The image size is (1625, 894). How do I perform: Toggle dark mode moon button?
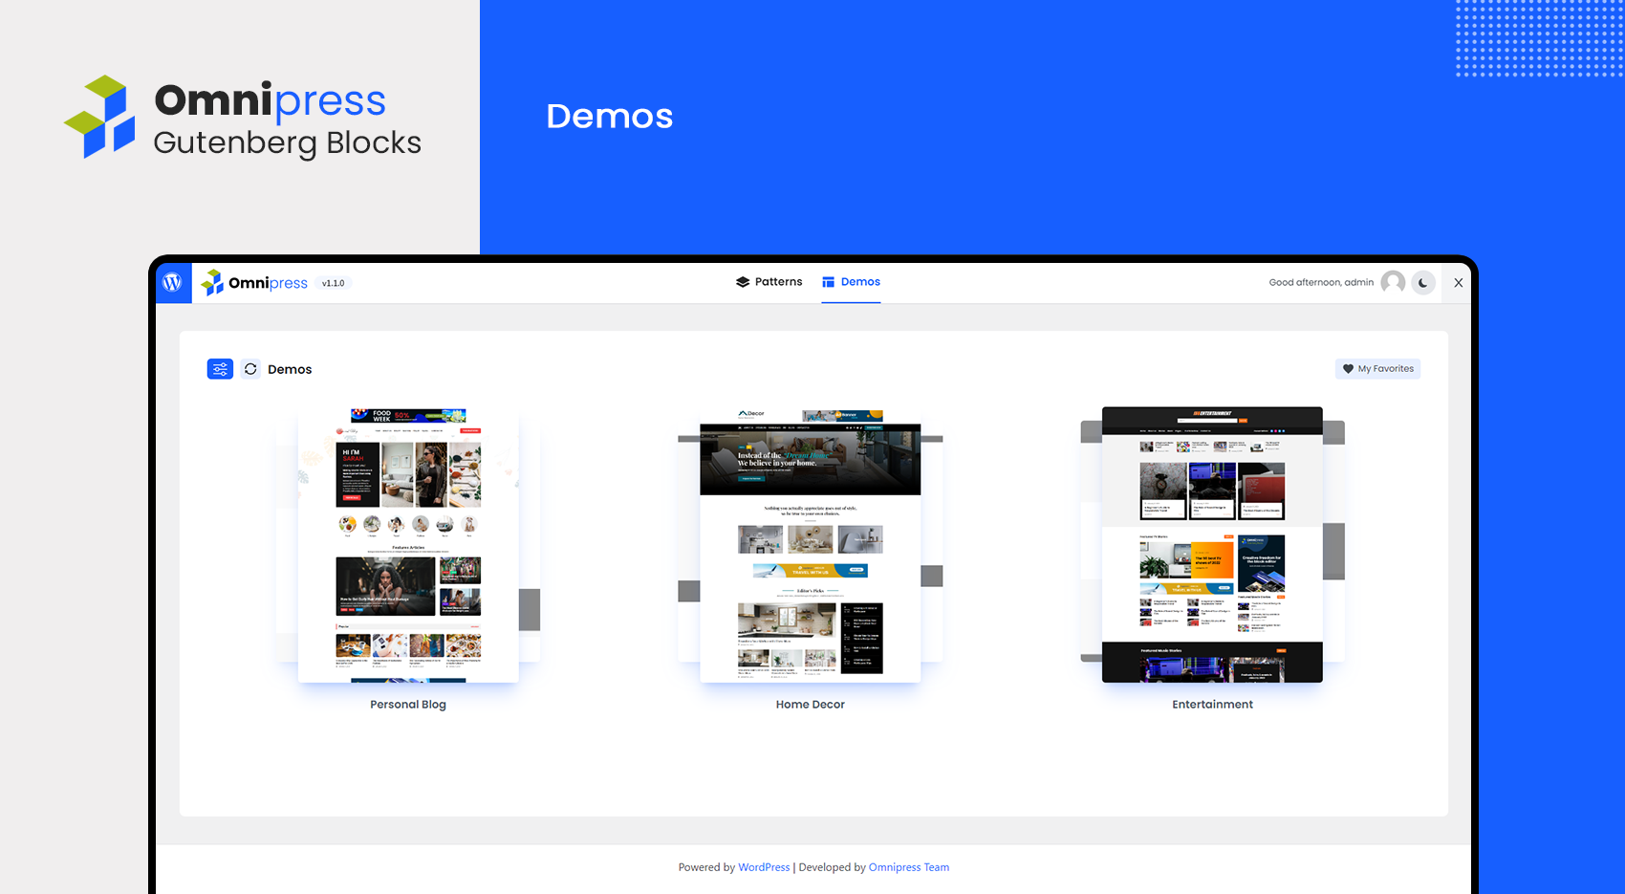pyautogui.click(x=1423, y=283)
